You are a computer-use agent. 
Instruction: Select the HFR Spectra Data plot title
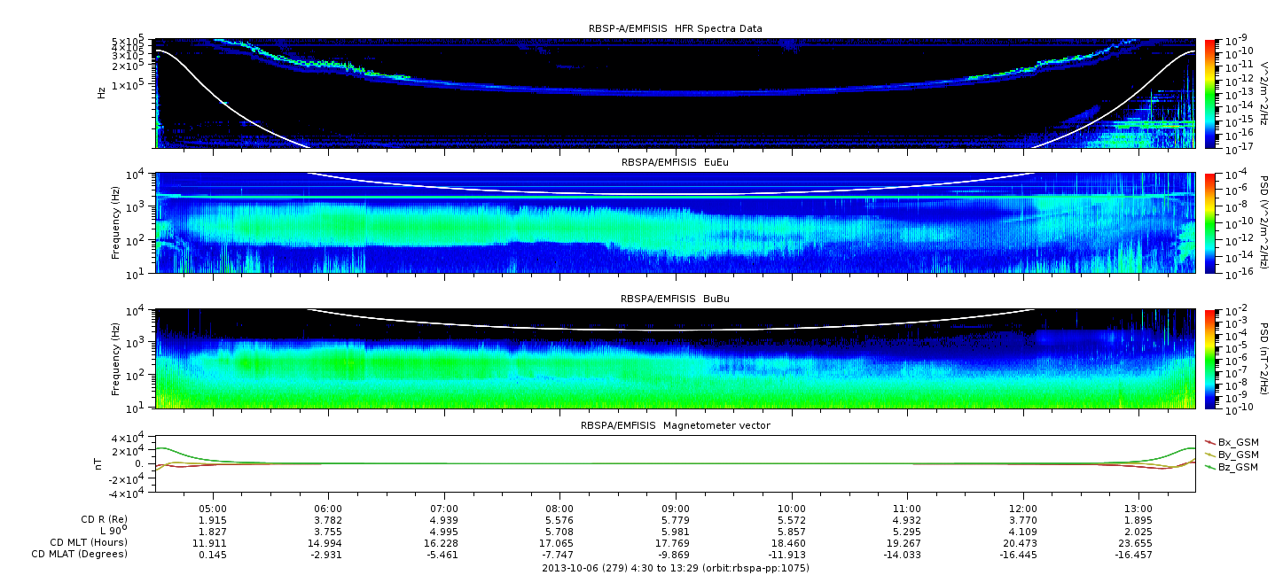click(675, 28)
